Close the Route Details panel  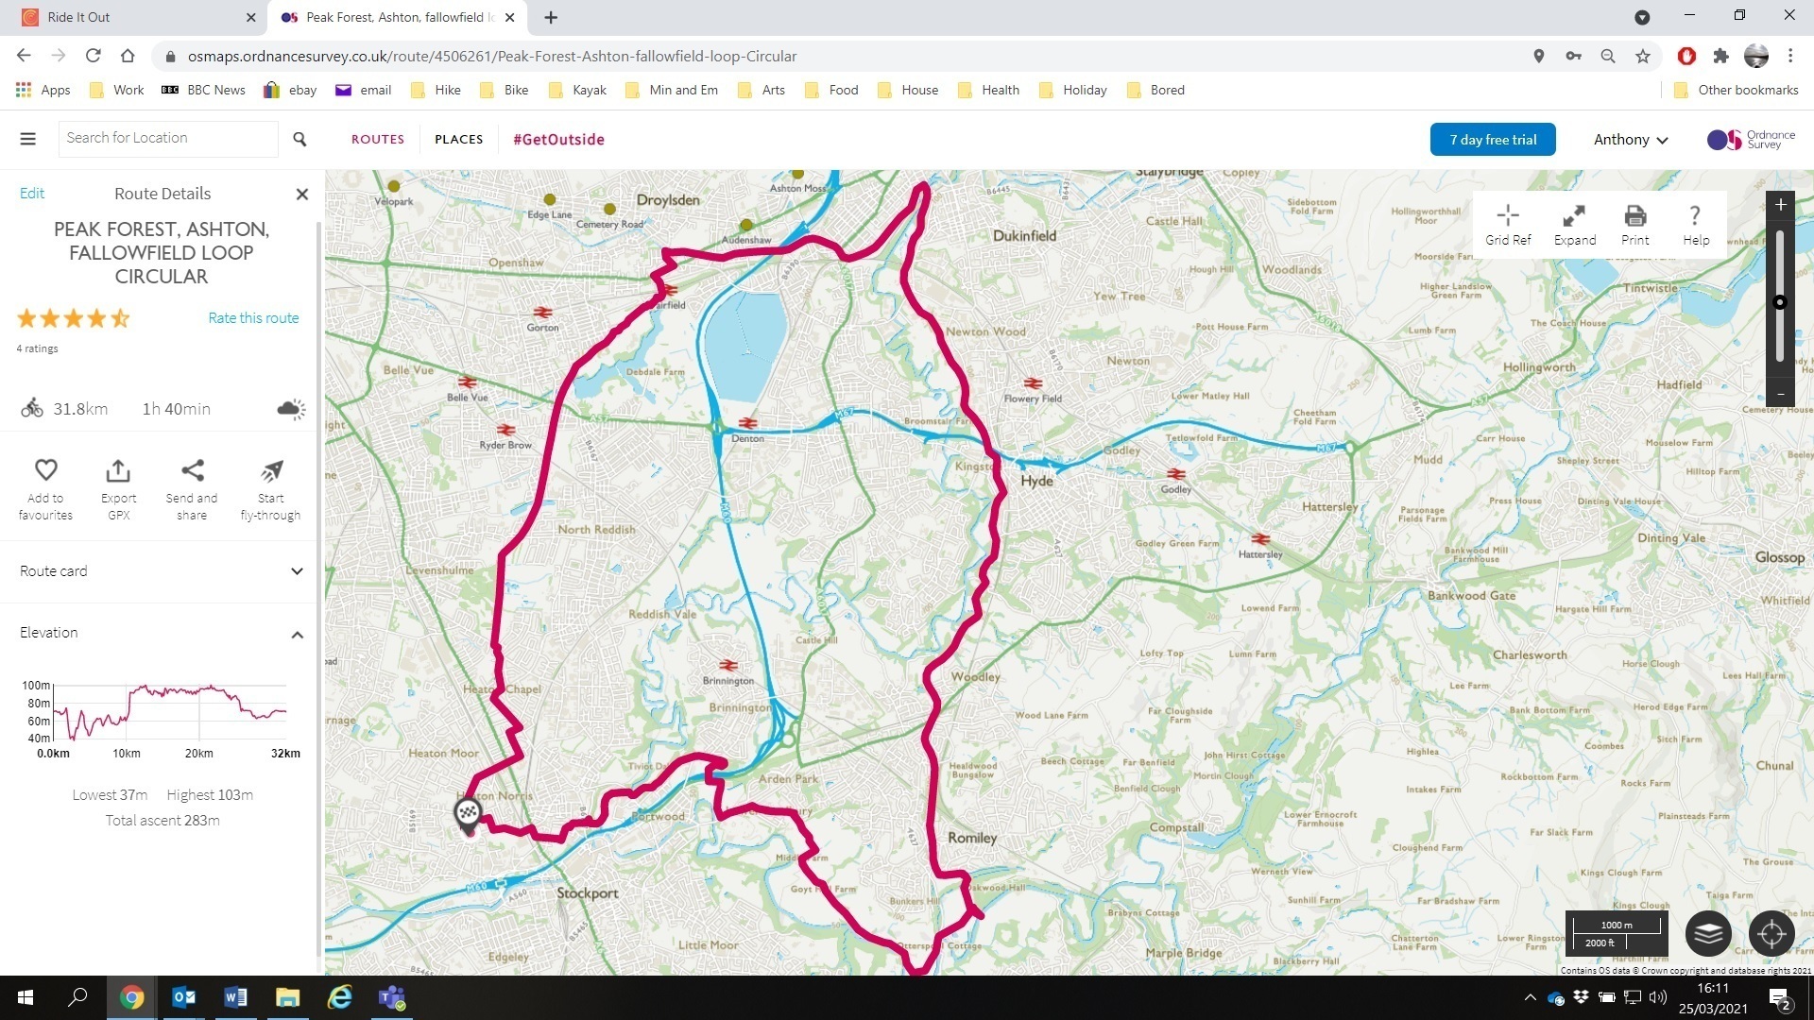pos(302,194)
